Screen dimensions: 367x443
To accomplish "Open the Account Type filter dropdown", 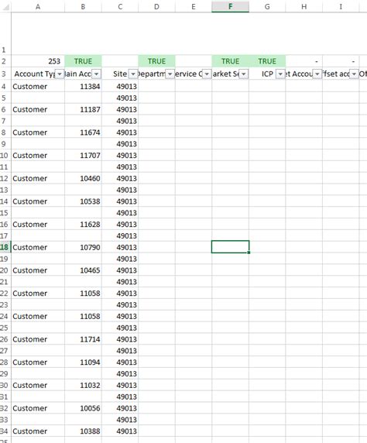I will click(x=60, y=74).
